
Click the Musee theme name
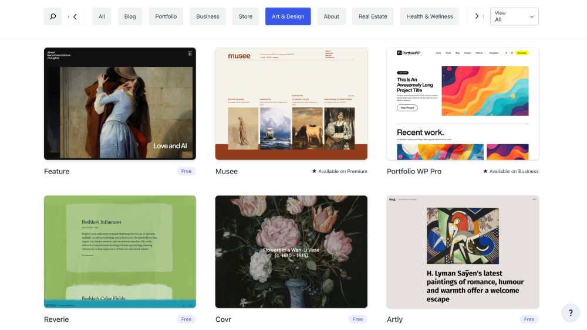click(227, 171)
